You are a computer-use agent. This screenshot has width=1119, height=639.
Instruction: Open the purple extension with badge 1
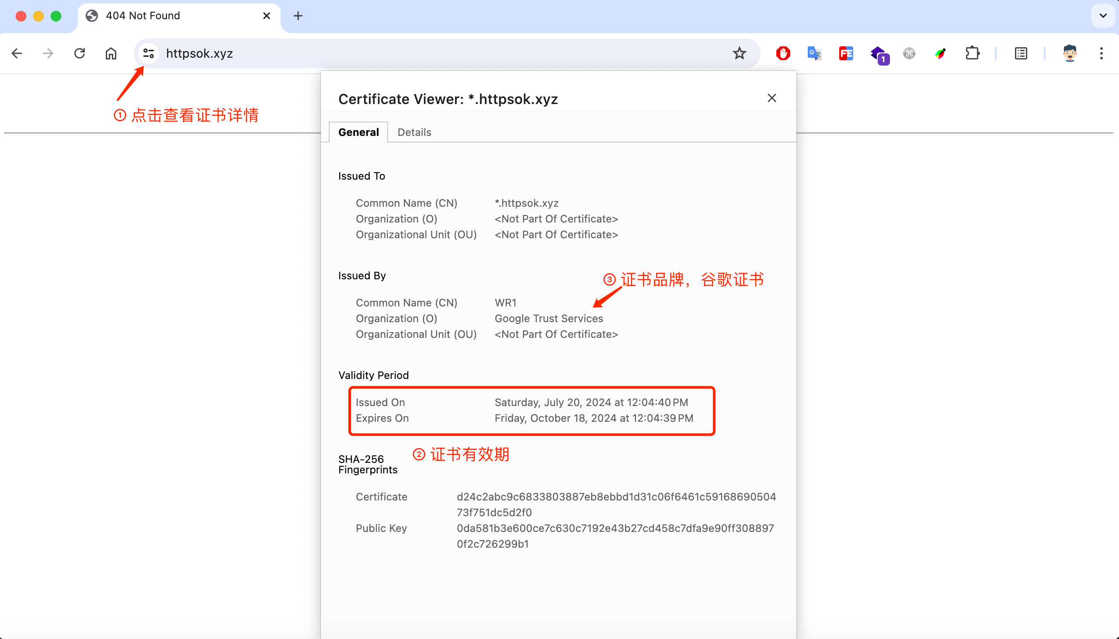coord(879,55)
